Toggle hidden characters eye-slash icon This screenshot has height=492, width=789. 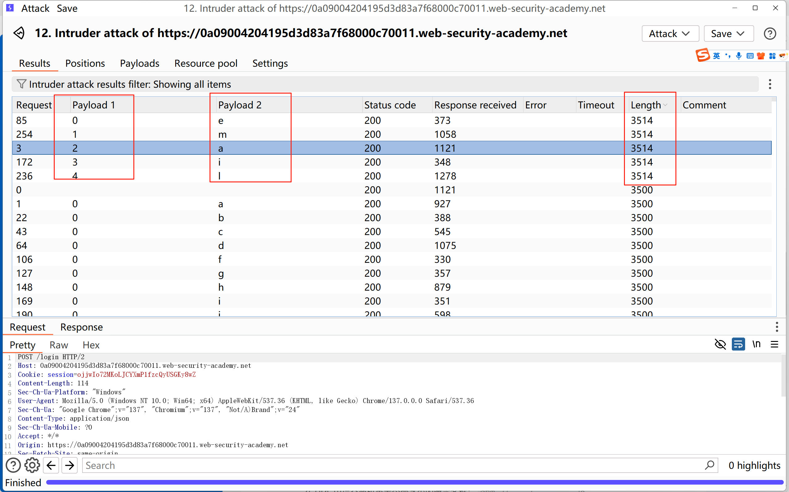(720, 344)
